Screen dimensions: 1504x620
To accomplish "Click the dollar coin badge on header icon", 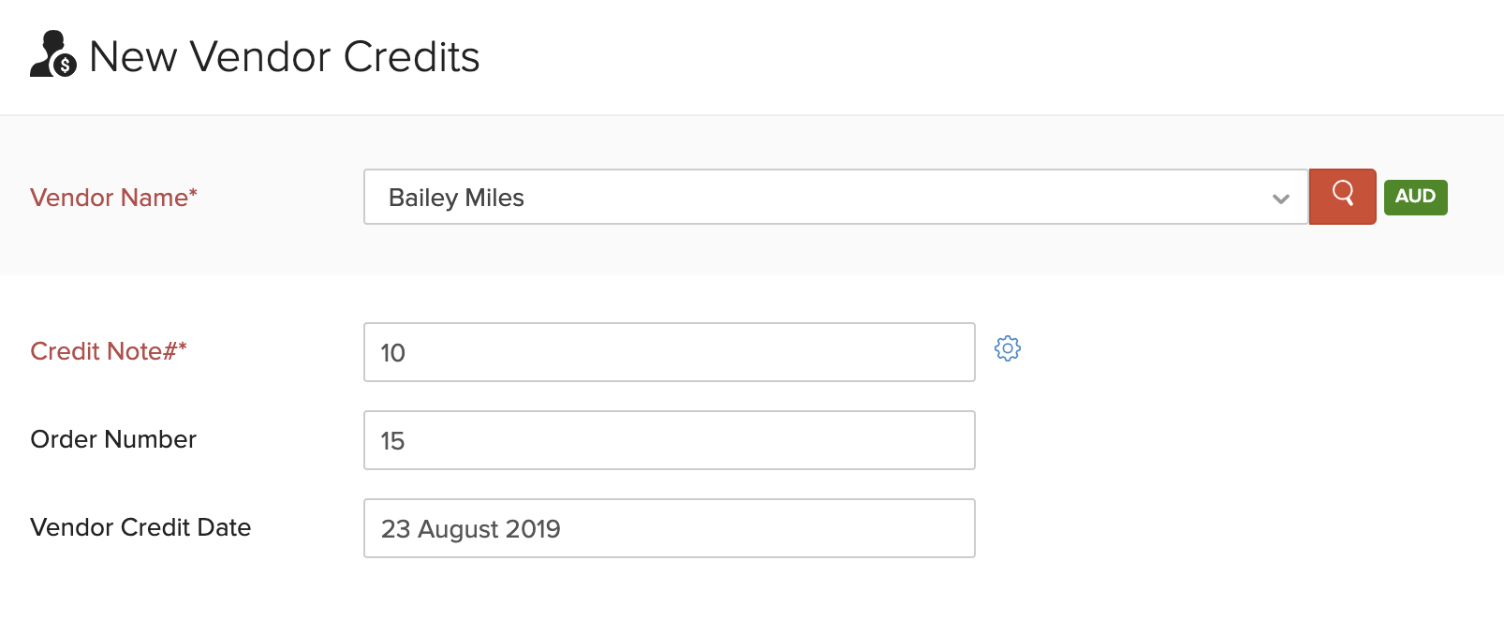I will pos(65,65).
